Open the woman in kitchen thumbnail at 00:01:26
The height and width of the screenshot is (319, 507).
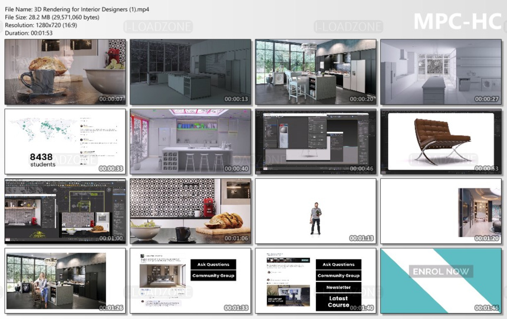tap(65, 281)
